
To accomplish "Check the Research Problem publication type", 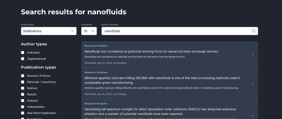I will (23, 76).
